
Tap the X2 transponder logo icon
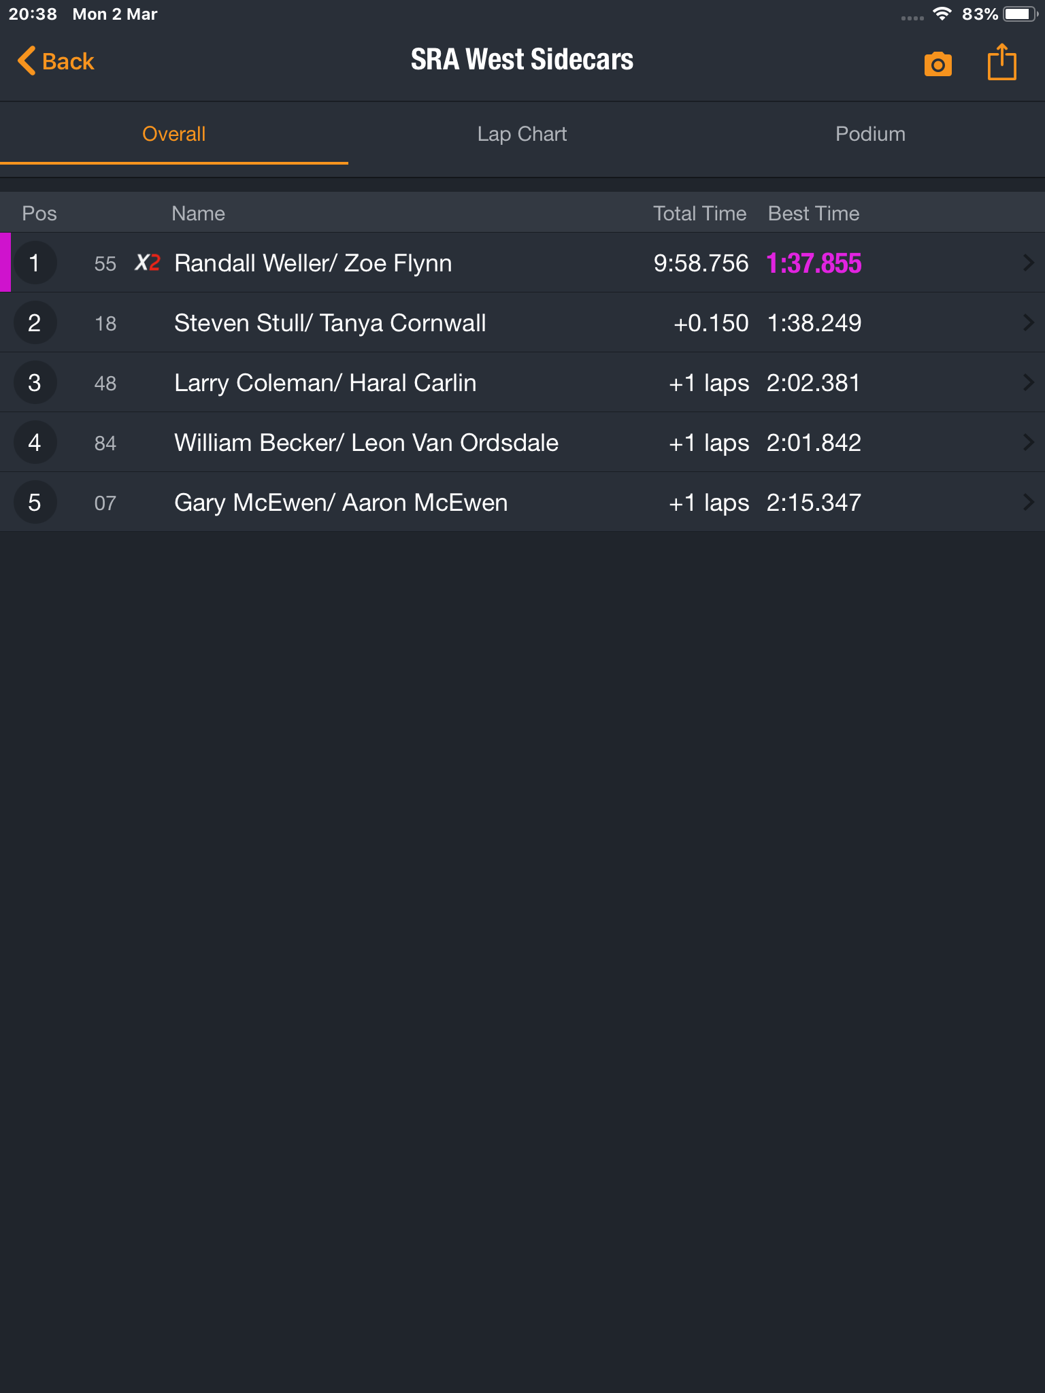[x=147, y=263]
